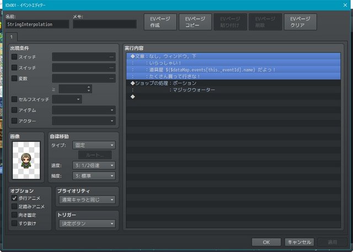Enable the first スイッチ condition checkbox

(14, 57)
